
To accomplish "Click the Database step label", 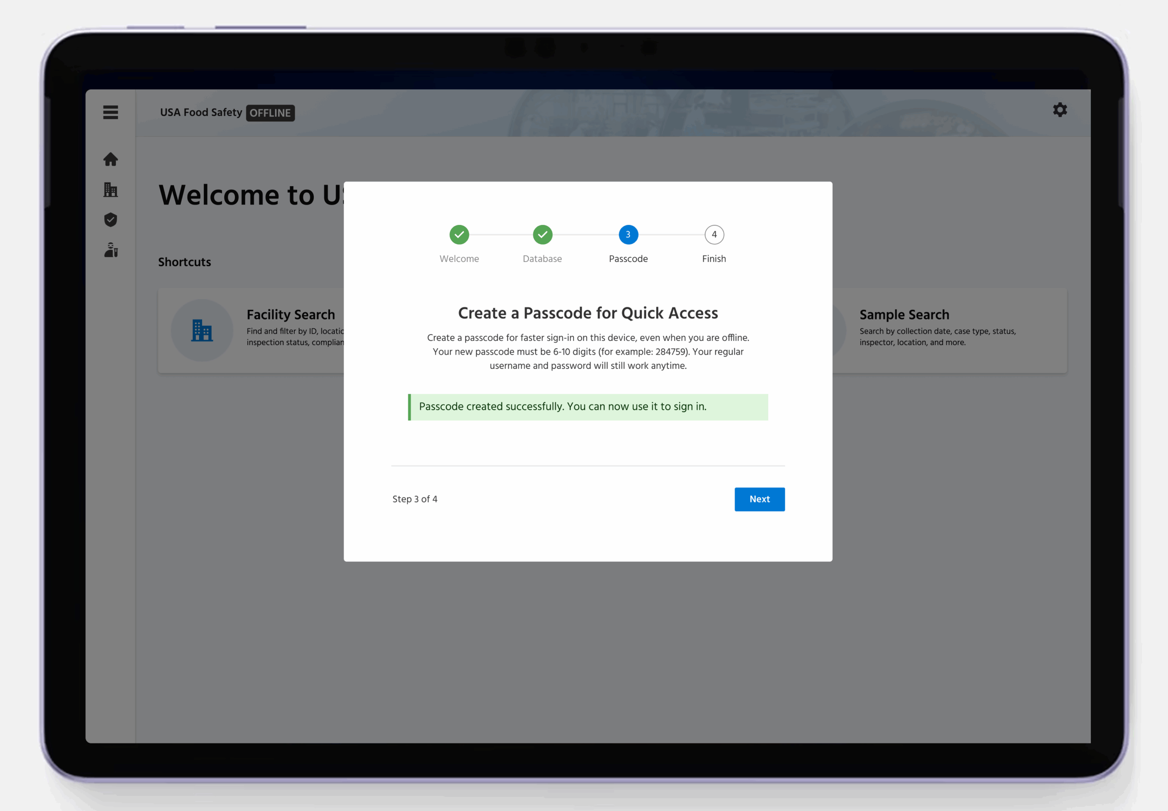I will coord(542,259).
